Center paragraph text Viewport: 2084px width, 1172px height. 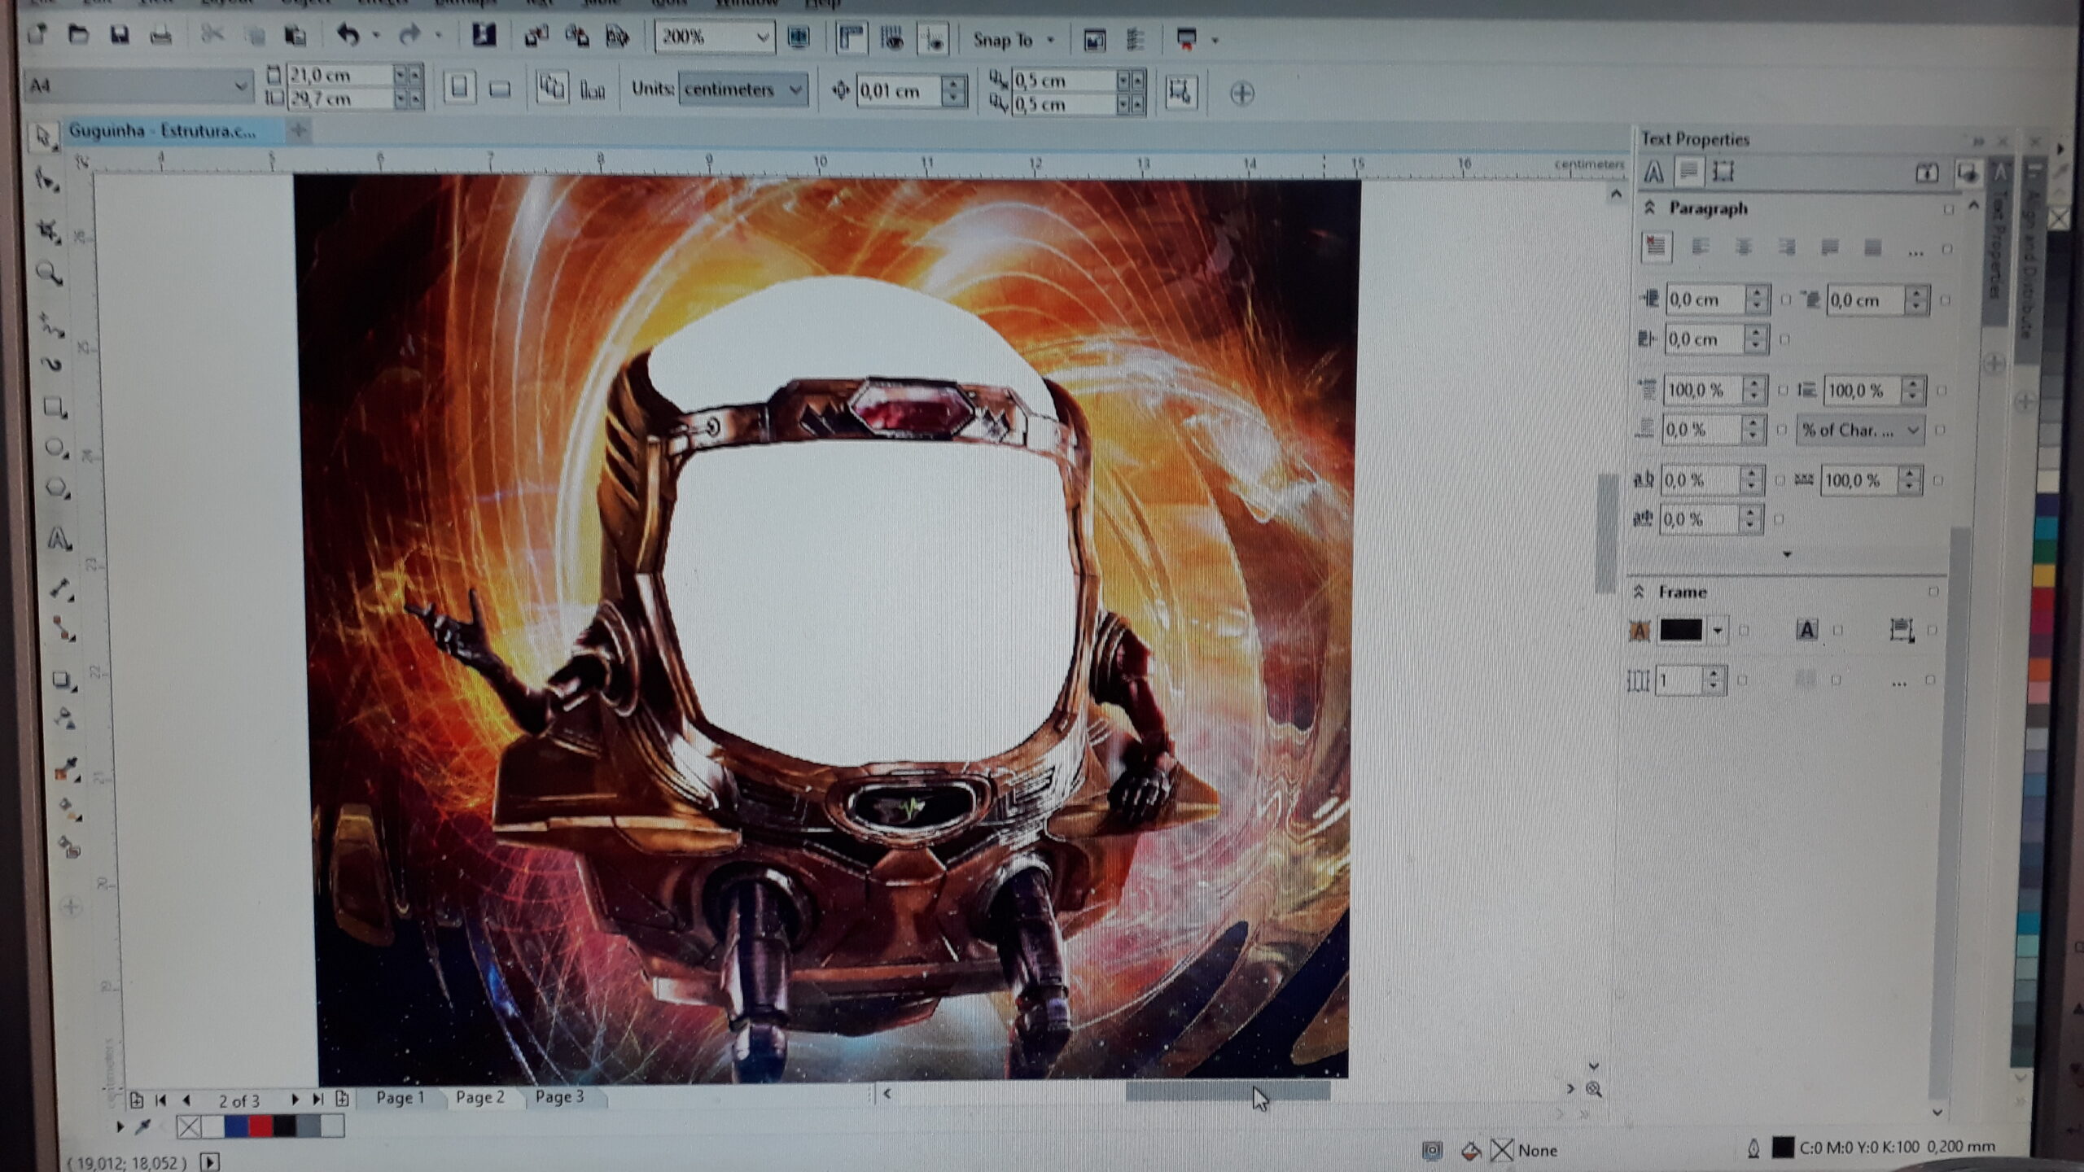pos(1743,247)
